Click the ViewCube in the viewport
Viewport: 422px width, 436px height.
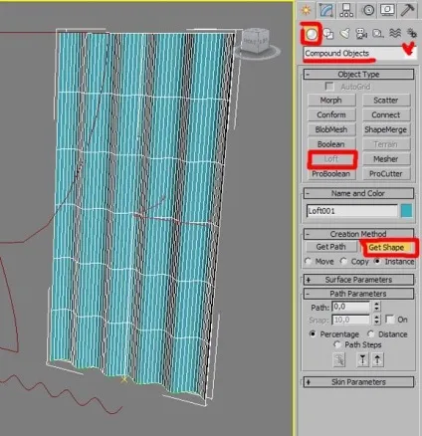point(257,42)
